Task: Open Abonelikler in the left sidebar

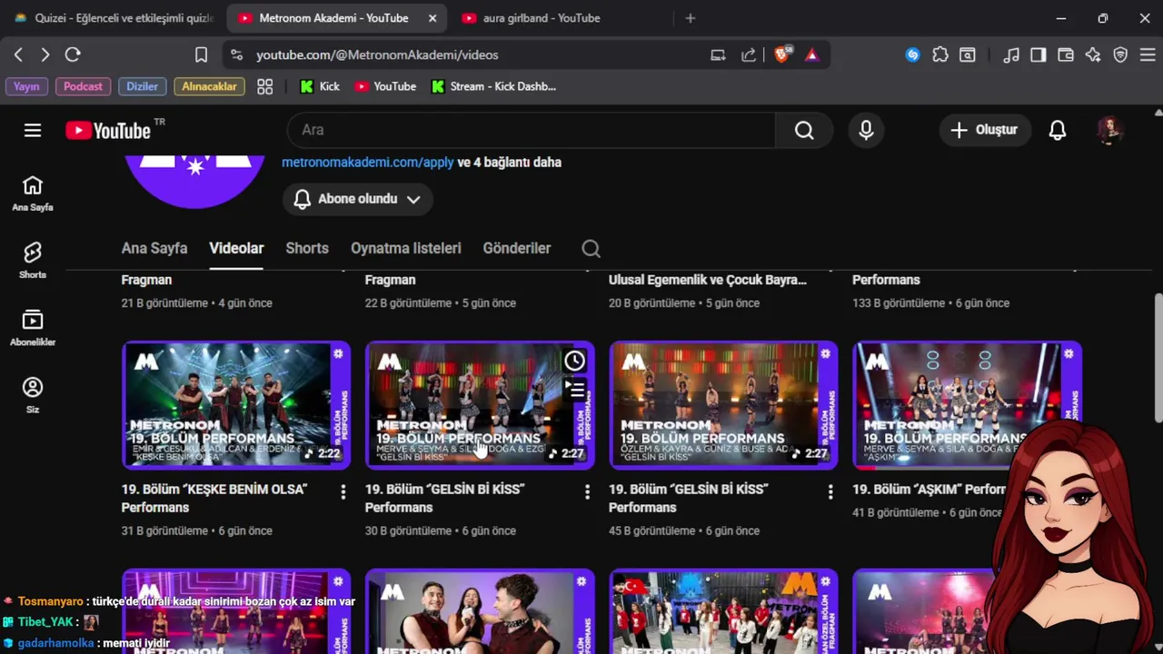Action: click(33, 328)
